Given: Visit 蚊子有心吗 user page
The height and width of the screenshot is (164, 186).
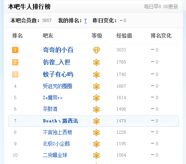Looking at the screenshot, I should 58,74.
